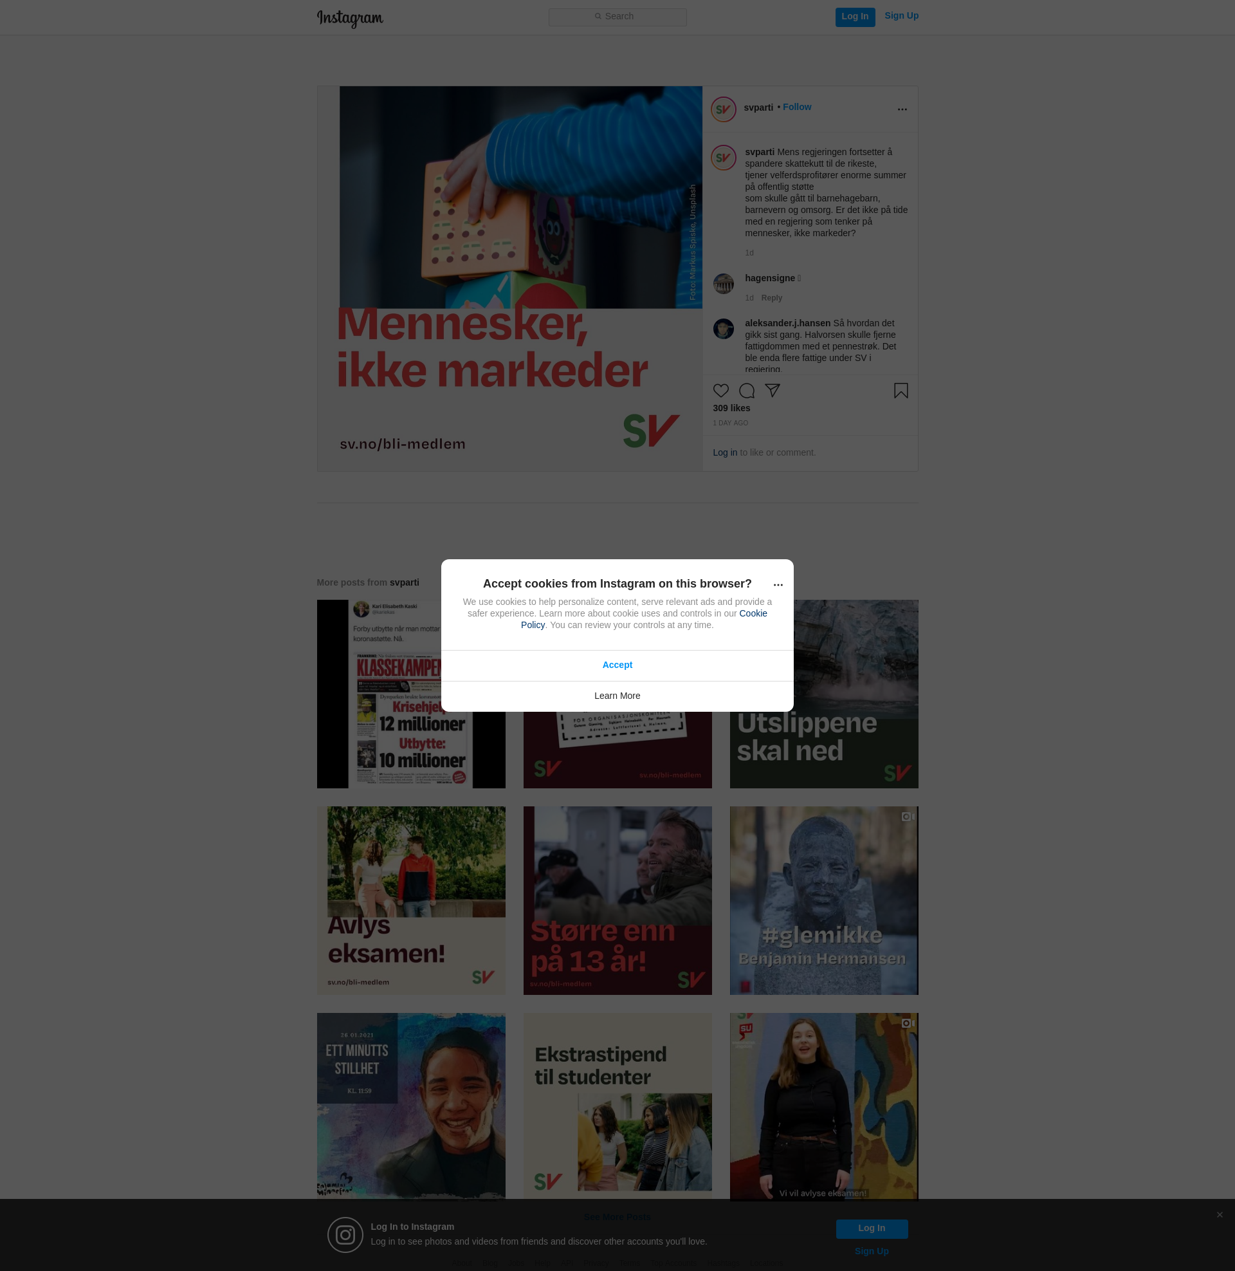Screen dimensions: 1235x1271
Task: Reply to hagensigne's comment
Action: point(771,298)
